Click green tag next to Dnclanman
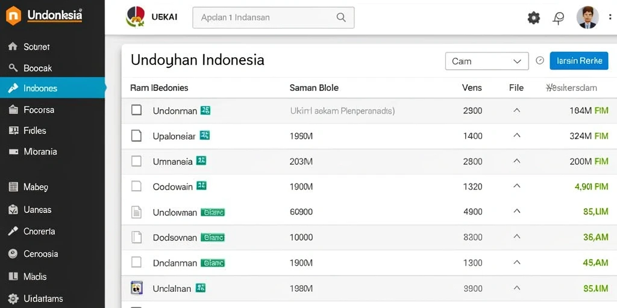The height and width of the screenshot is (308, 617). pos(213,263)
